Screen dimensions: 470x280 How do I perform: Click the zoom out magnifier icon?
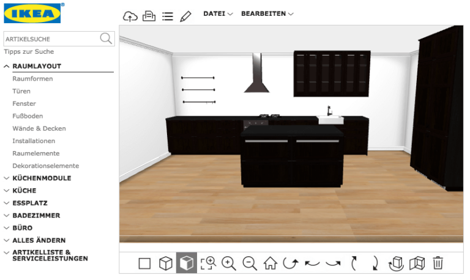click(250, 263)
